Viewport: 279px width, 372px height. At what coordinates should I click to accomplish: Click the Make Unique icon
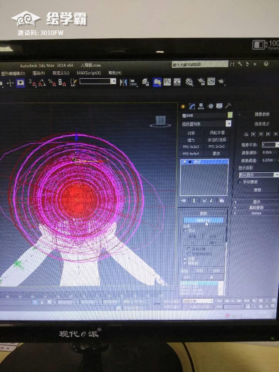coord(204,201)
